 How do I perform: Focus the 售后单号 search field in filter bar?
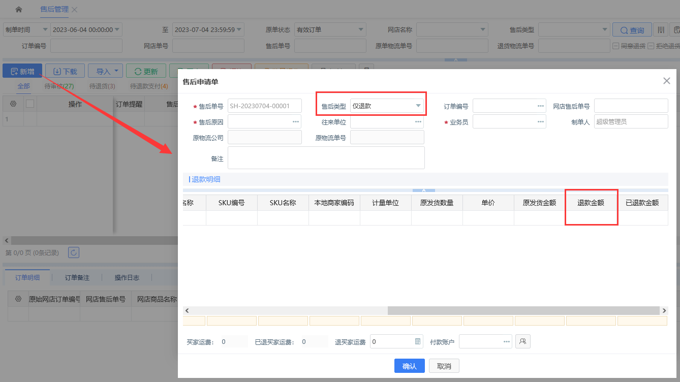point(330,46)
